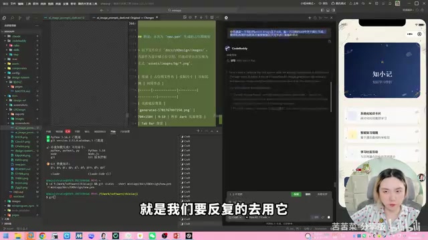Open CodeBuddy panel settings gear icon
428x240 pixels.
[x=226, y=18]
